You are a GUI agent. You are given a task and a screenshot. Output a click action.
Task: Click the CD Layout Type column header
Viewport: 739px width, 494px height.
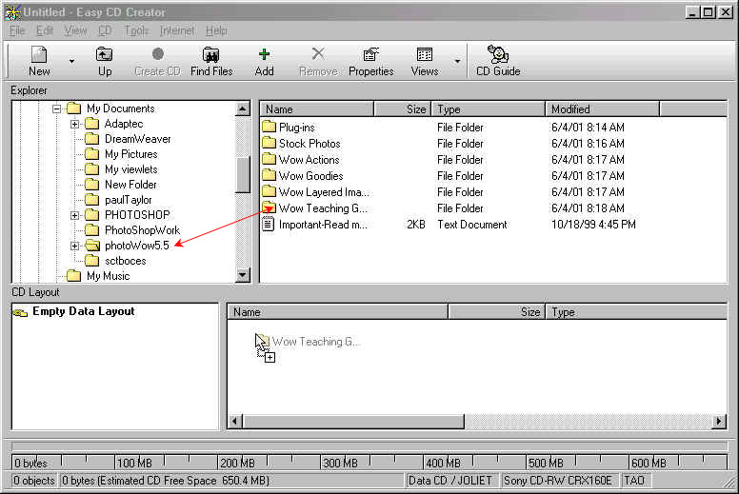(x=636, y=312)
